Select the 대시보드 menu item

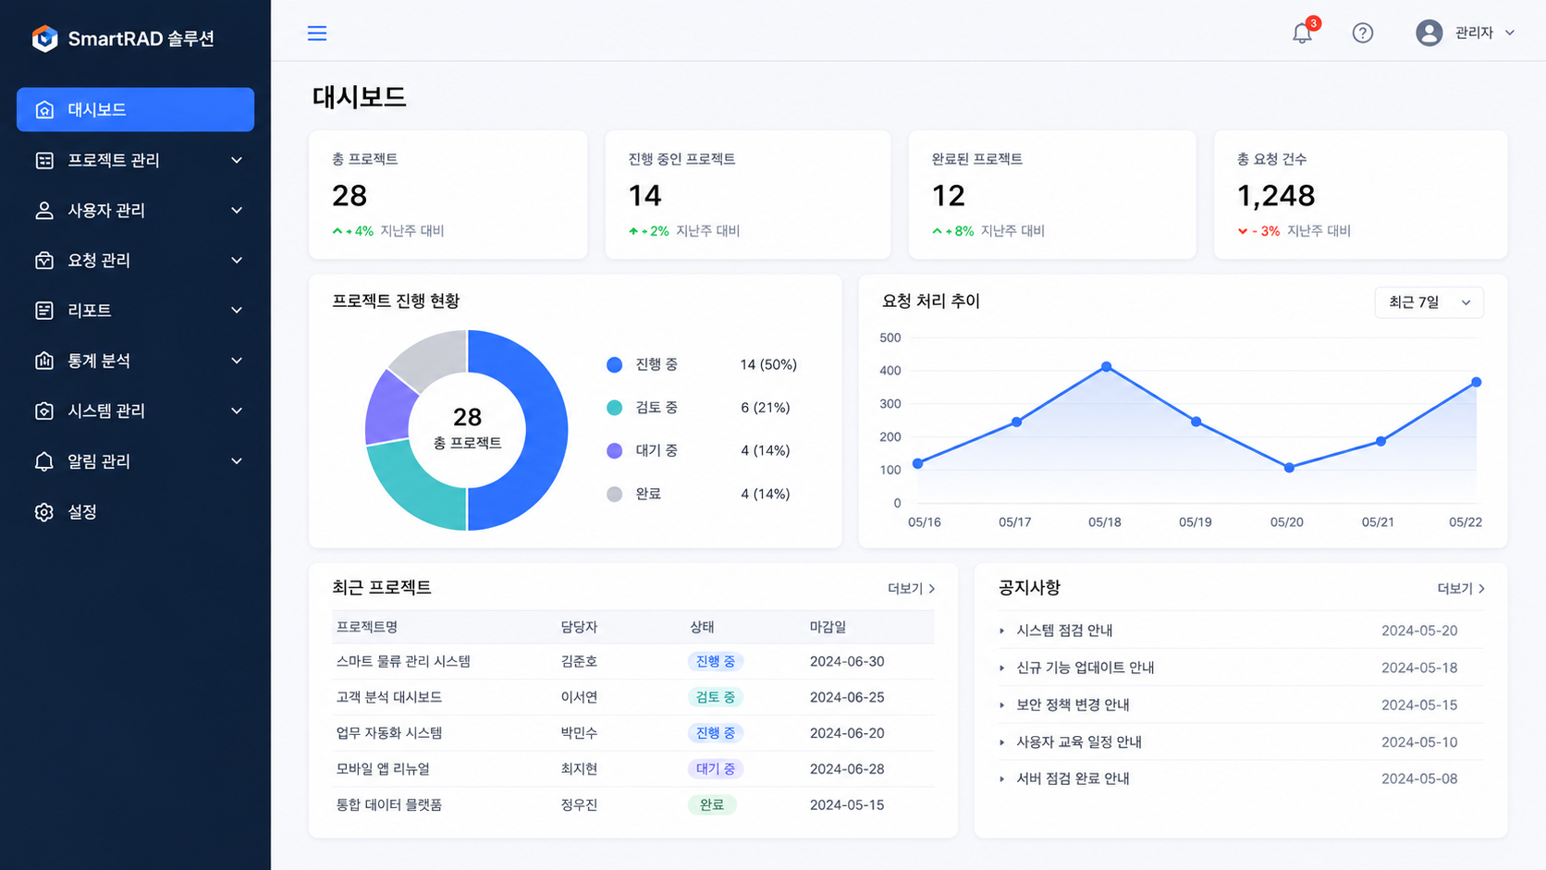135,109
